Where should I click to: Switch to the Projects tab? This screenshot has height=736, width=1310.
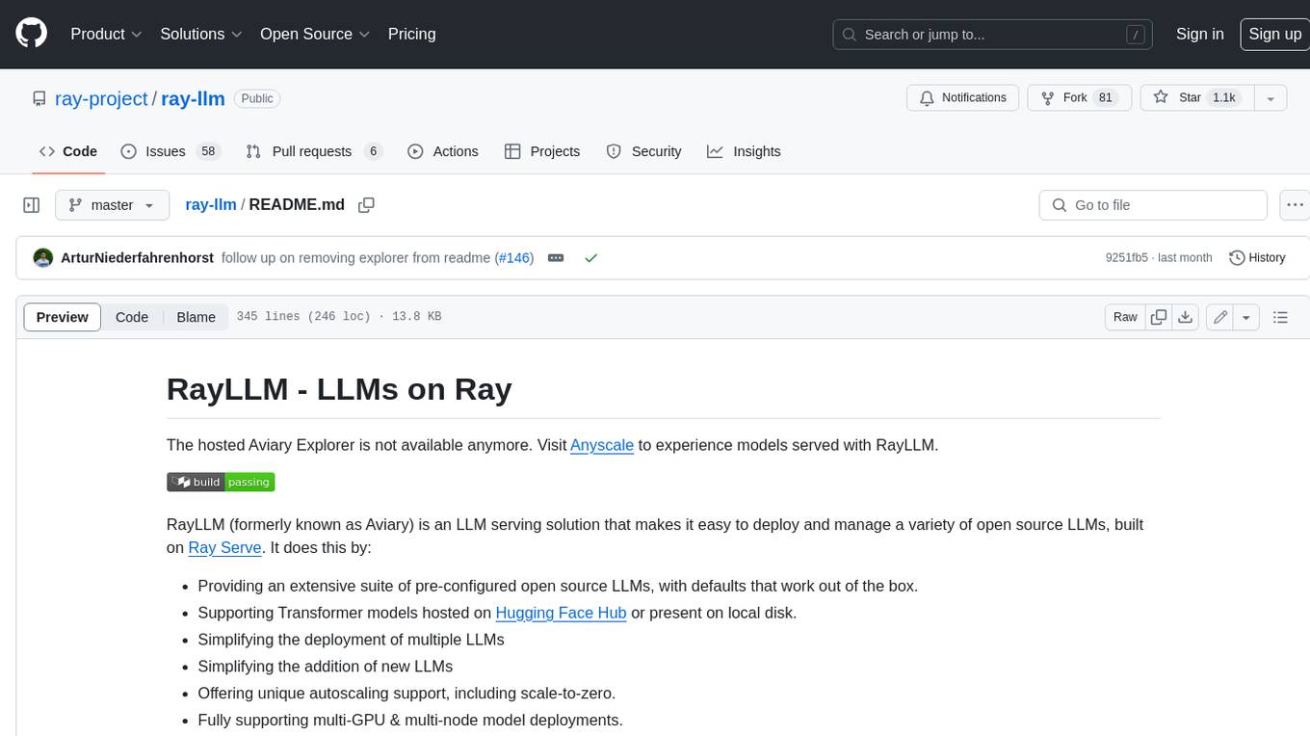542,151
